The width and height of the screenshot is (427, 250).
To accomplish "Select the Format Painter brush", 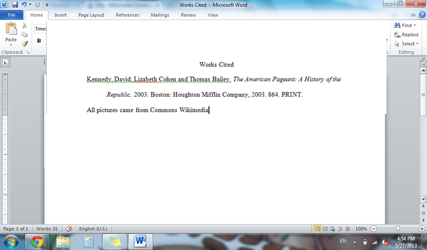I will pos(25,43).
